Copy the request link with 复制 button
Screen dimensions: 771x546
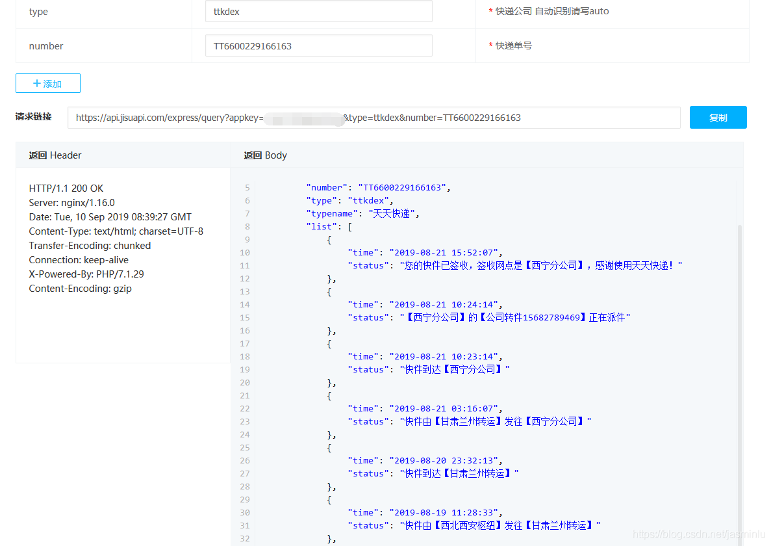[718, 118]
